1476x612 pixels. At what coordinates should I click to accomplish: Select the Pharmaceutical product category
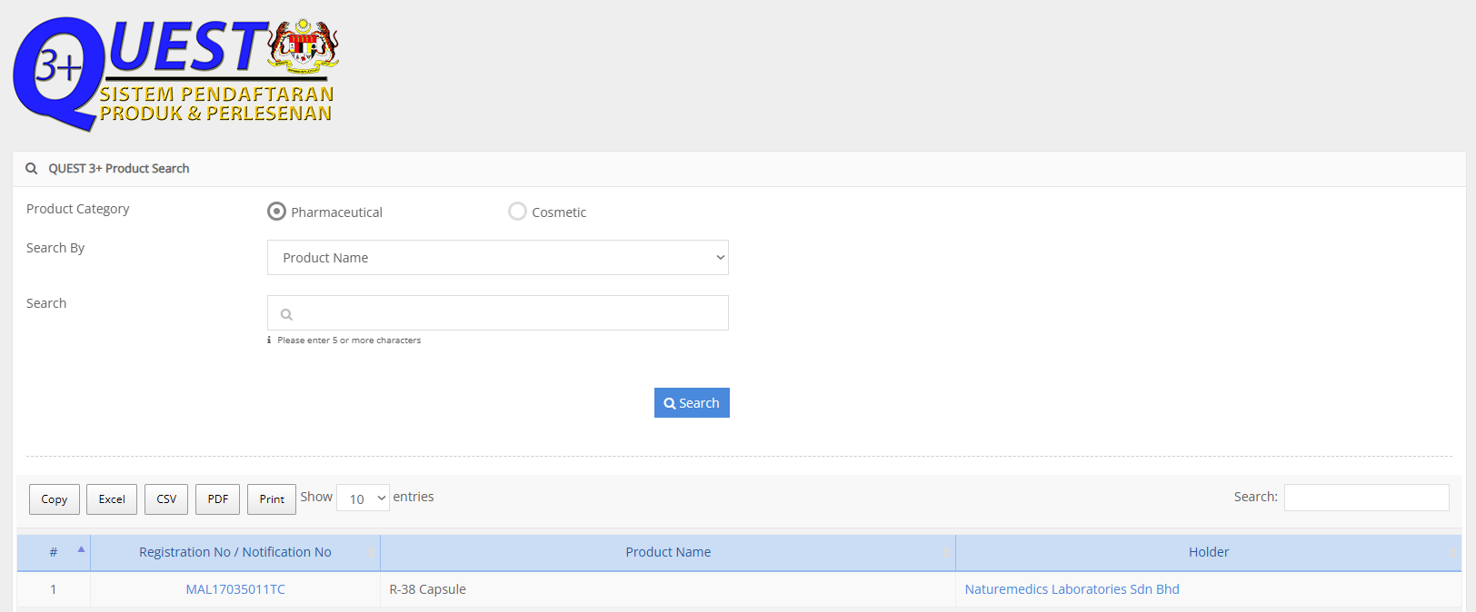[x=276, y=212]
